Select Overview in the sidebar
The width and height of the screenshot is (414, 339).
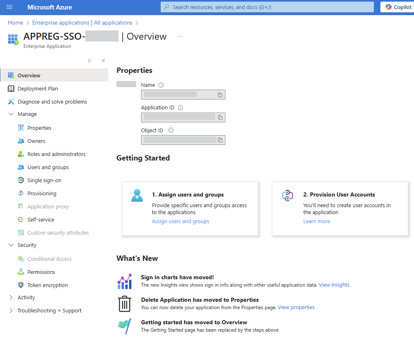[54, 75]
